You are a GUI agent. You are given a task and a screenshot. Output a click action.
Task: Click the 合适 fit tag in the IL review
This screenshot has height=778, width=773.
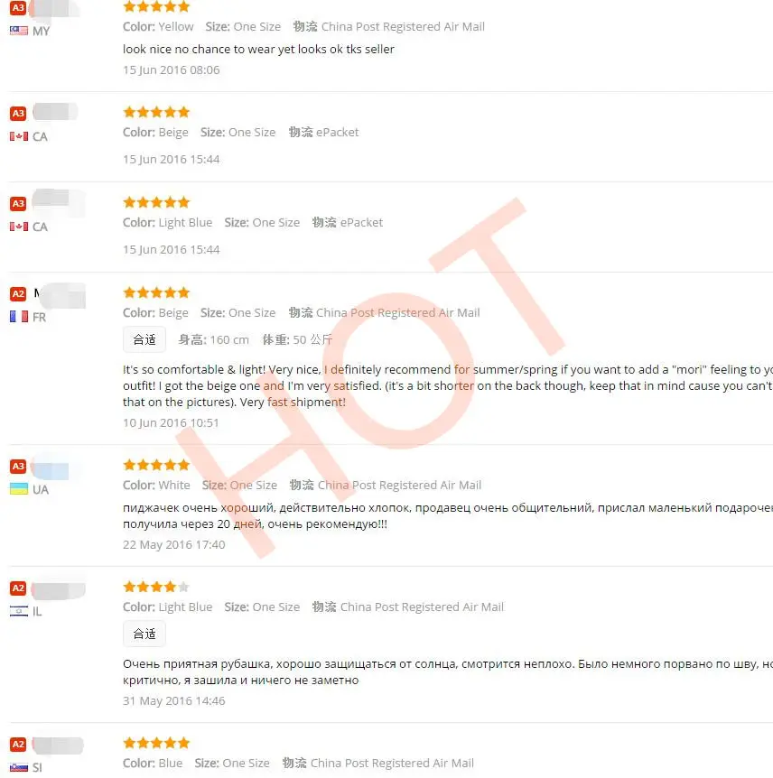point(144,634)
